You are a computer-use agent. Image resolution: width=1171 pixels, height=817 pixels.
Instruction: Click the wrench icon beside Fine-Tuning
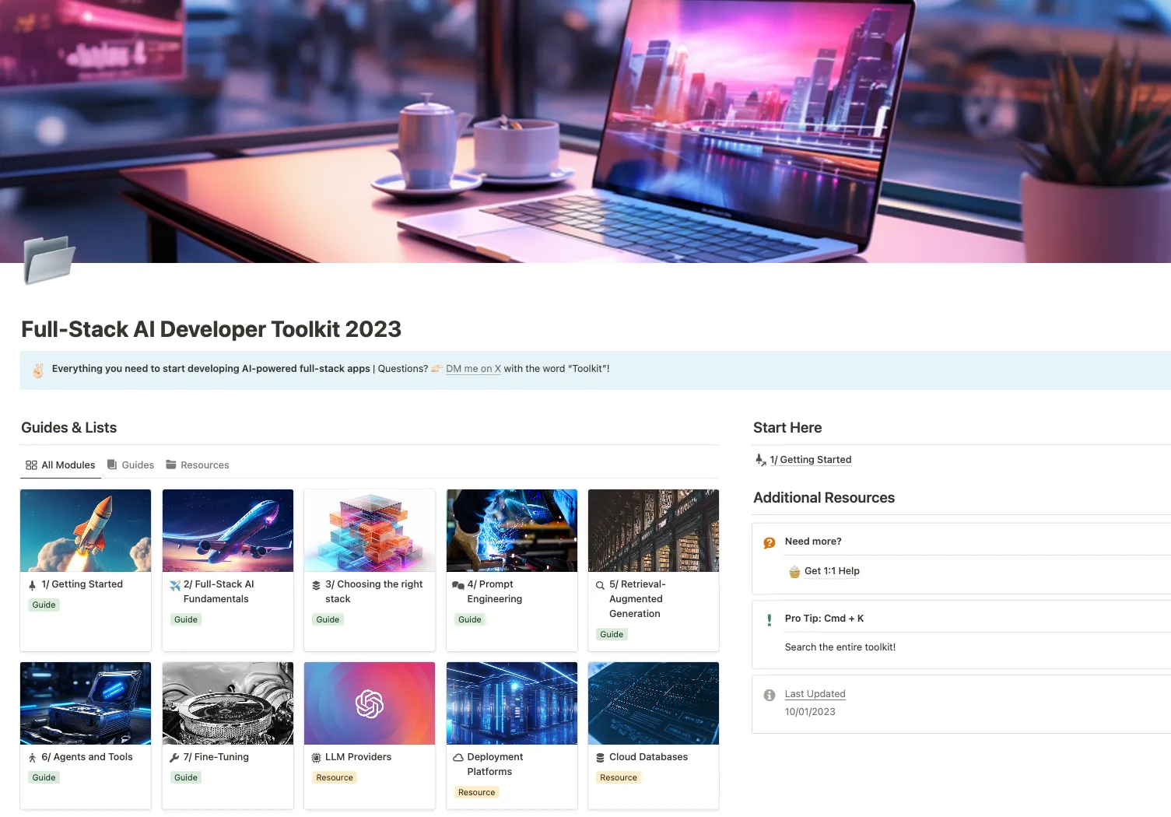click(174, 756)
